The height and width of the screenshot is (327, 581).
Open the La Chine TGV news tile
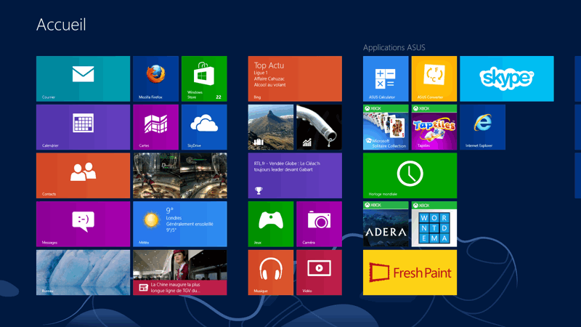point(180,272)
